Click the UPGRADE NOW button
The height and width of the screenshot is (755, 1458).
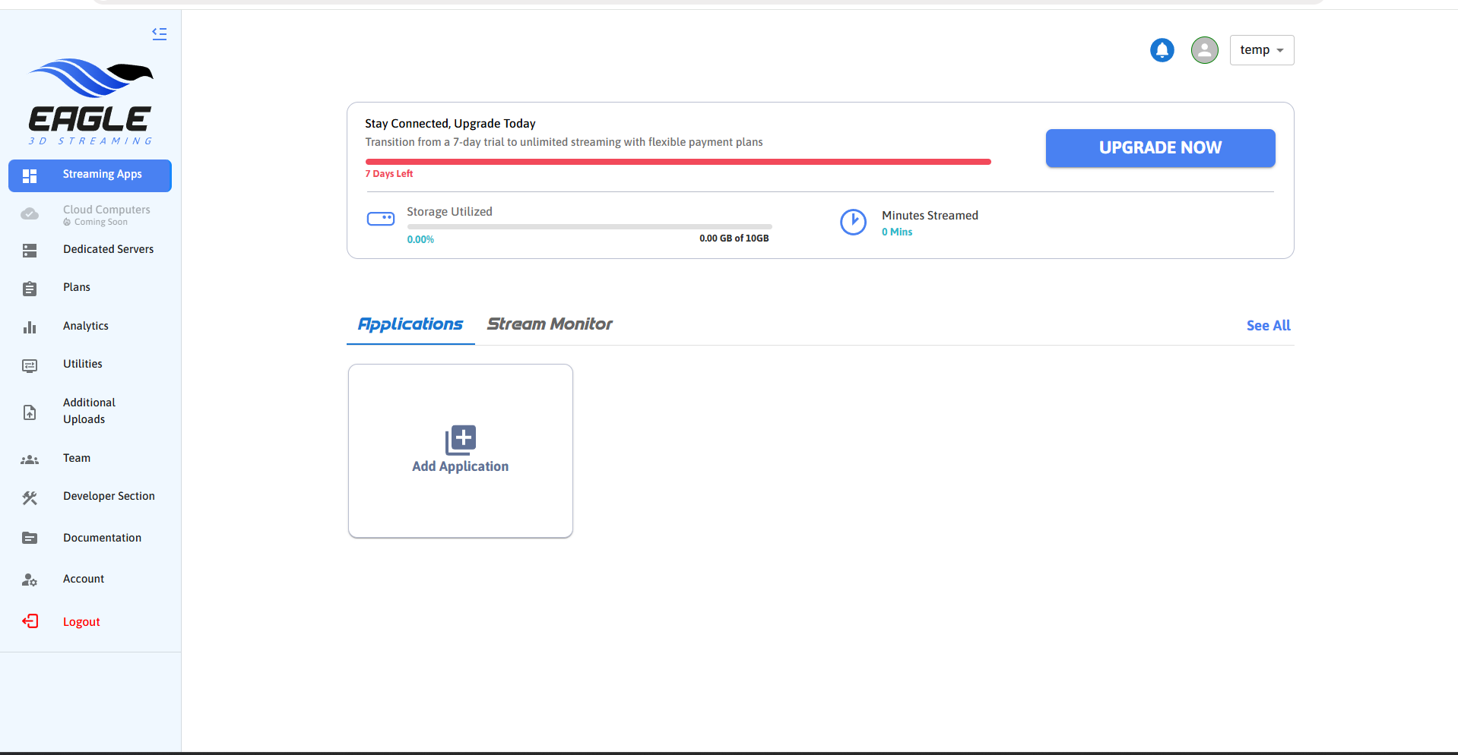tap(1160, 148)
